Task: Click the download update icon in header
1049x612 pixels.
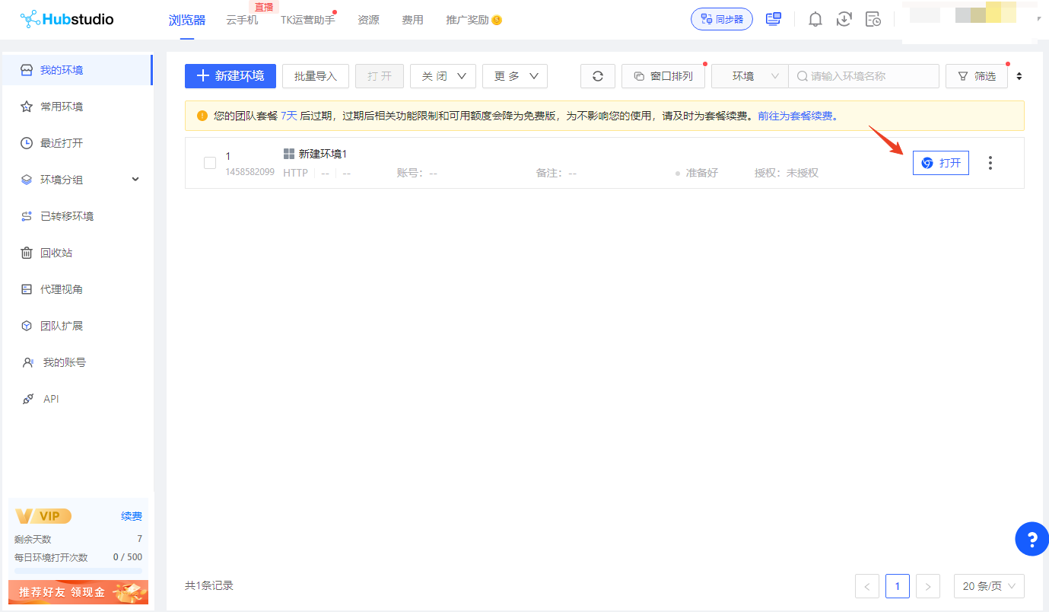Action: pyautogui.click(x=844, y=20)
